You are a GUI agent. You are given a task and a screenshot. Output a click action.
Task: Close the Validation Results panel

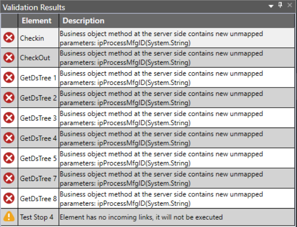(290, 6)
